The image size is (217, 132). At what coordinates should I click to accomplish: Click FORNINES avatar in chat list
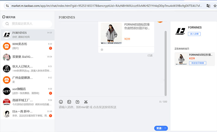click(7, 35)
